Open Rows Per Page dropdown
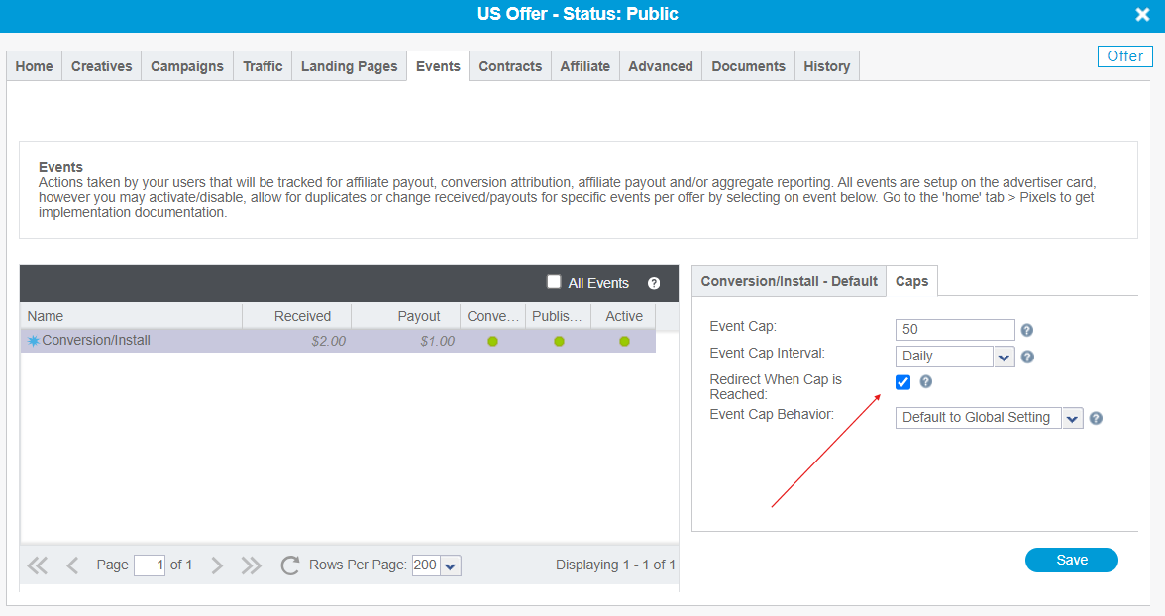 (450, 565)
